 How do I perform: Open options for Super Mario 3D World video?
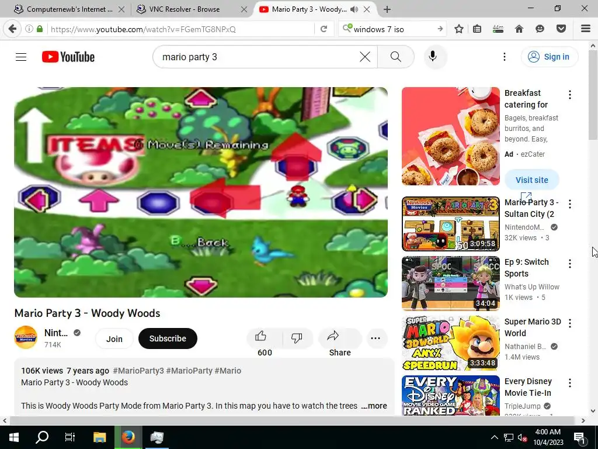(x=570, y=323)
